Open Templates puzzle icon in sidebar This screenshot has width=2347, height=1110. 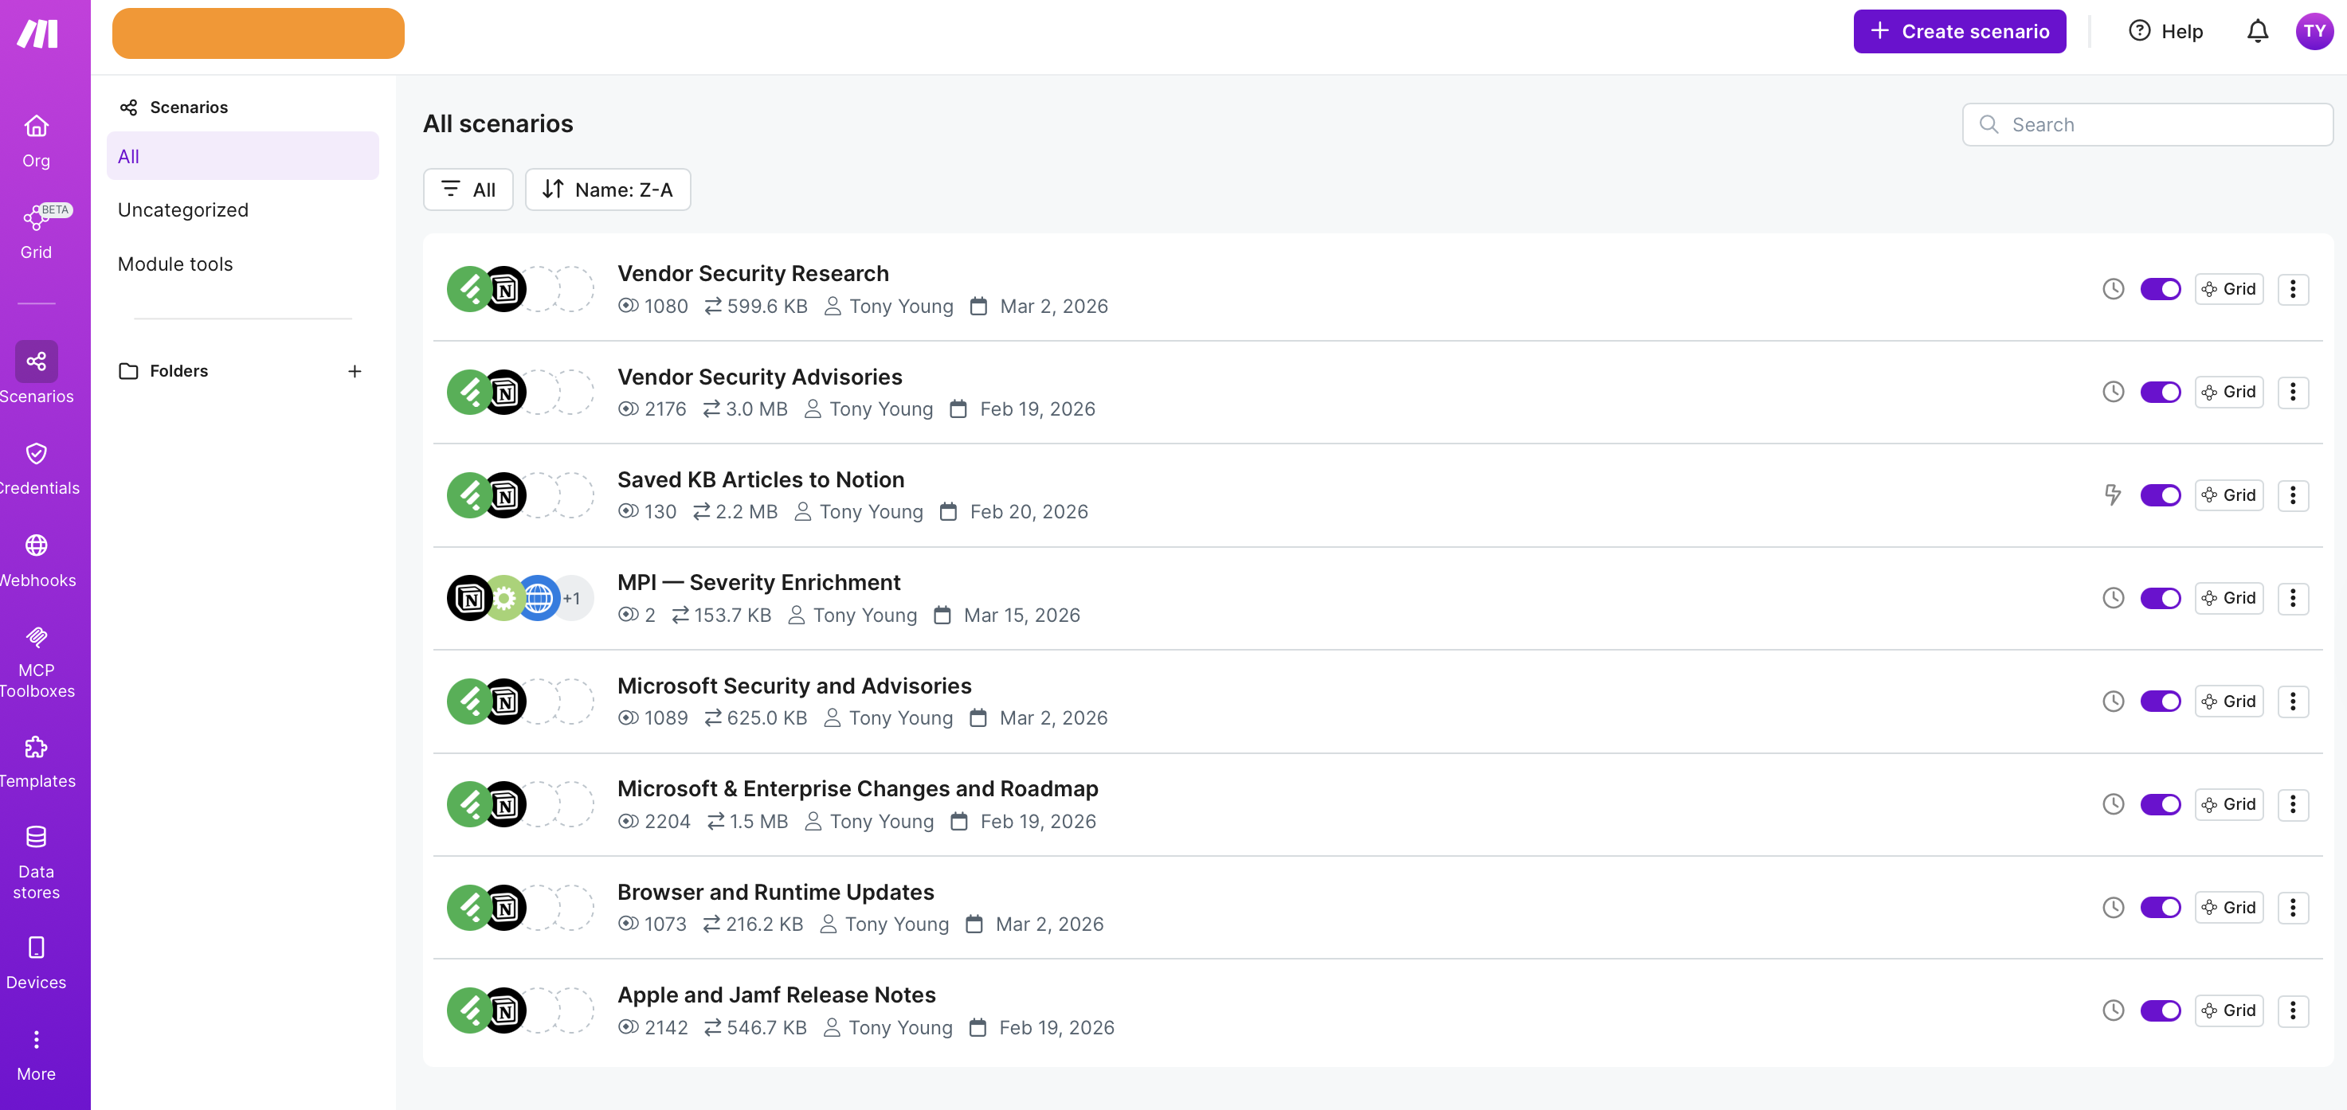[x=37, y=747]
